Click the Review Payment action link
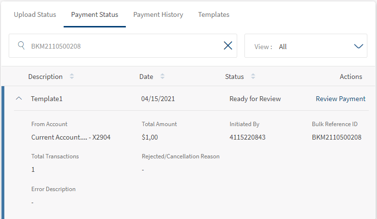Image resolution: width=377 pixels, height=219 pixels. coord(340,99)
